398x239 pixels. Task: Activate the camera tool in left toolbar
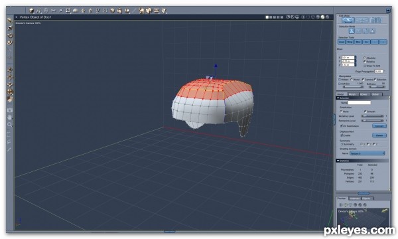[x=10, y=110]
